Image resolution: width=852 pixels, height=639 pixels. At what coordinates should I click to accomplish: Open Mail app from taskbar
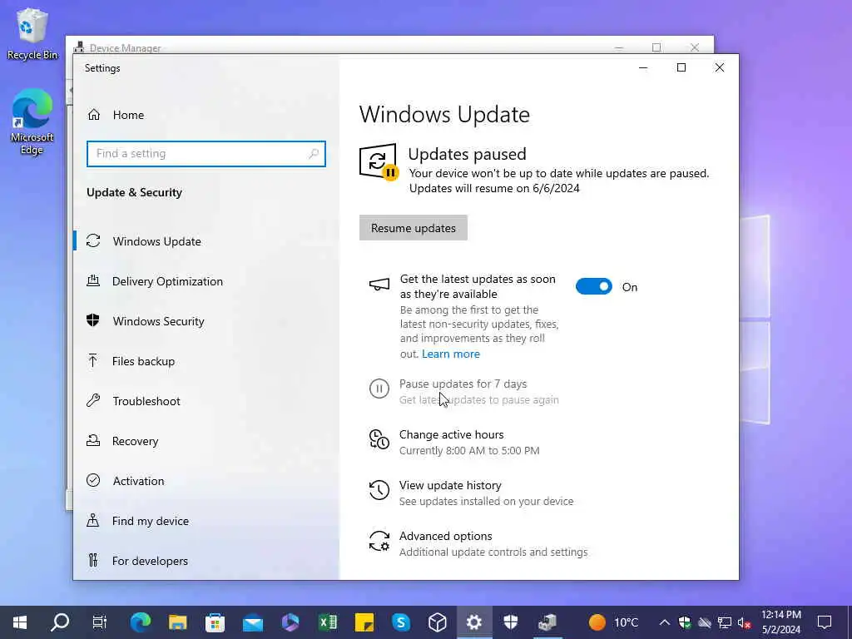click(253, 622)
